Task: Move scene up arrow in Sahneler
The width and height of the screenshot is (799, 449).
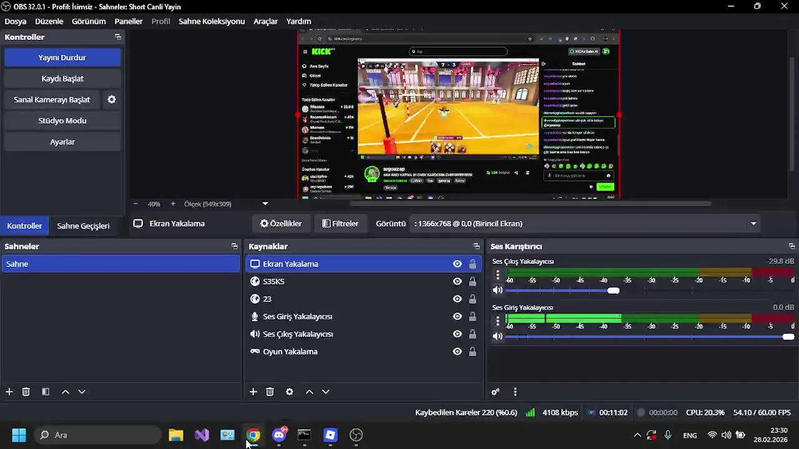Action: tap(65, 392)
